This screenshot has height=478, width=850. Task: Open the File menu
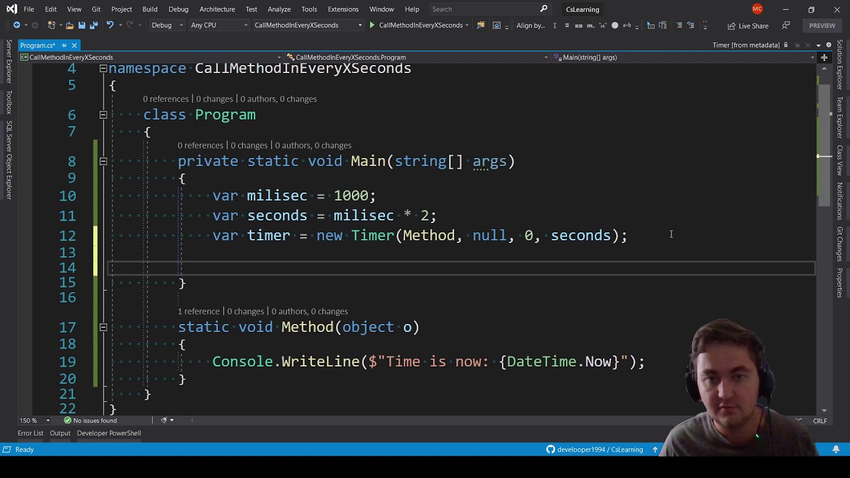click(29, 9)
